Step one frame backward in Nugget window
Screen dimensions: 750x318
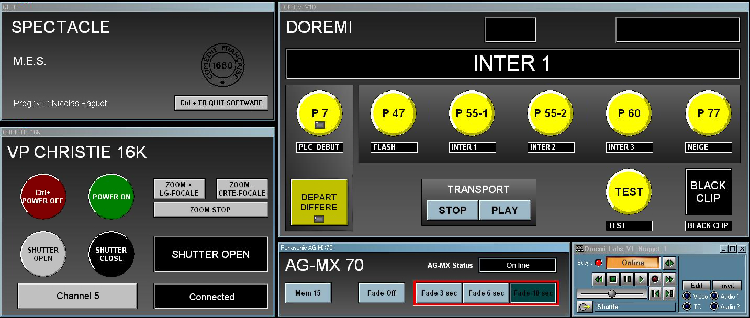655,293
